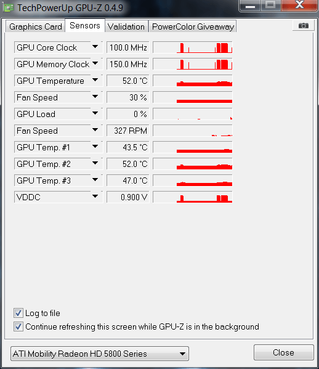
Task: Select the PowerColor Giveaway tab
Action: pyautogui.click(x=193, y=26)
